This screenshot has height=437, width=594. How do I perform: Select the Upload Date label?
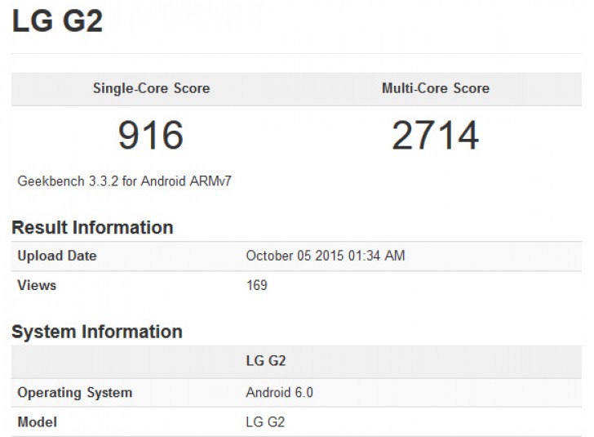(x=57, y=256)
